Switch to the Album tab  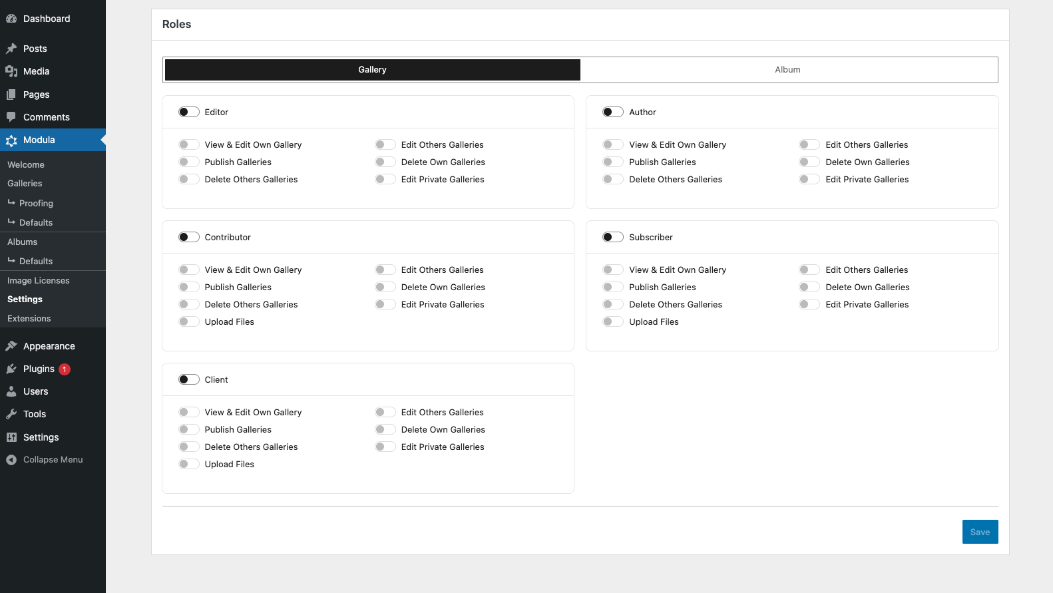click(787, 70)
